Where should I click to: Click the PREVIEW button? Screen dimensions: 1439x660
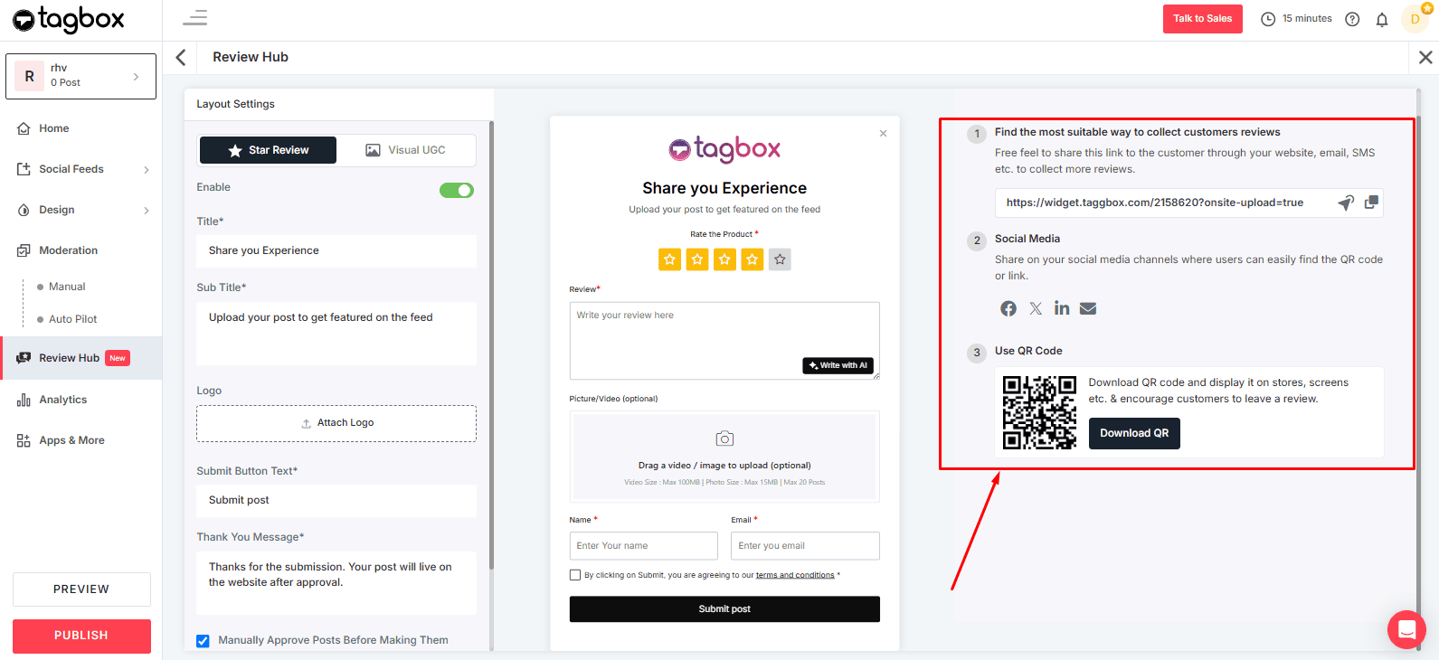pyautogui.click(x=81, y=589)
